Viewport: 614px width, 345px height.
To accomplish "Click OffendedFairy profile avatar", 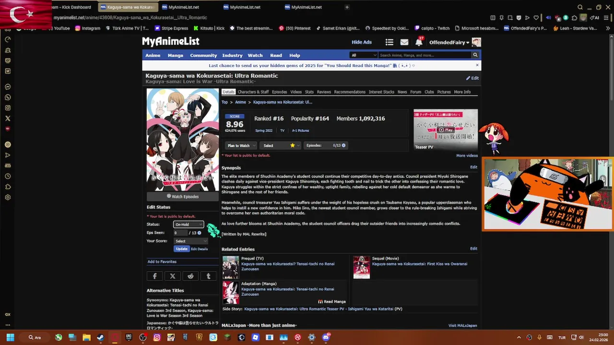I will [x=476, y=42].
